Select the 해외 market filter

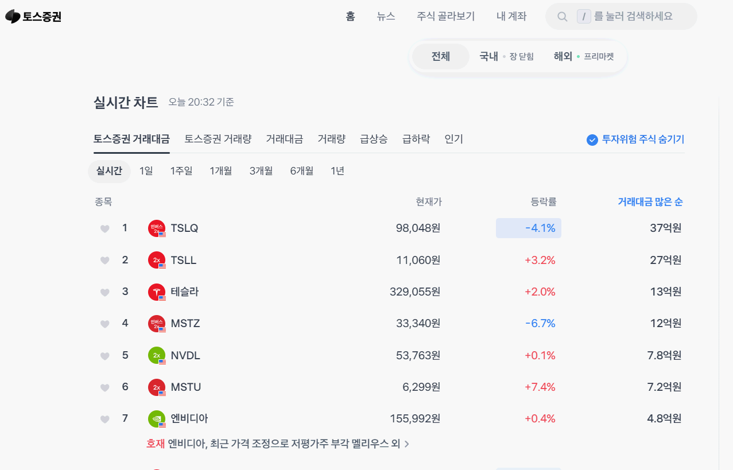coord(563,56)
